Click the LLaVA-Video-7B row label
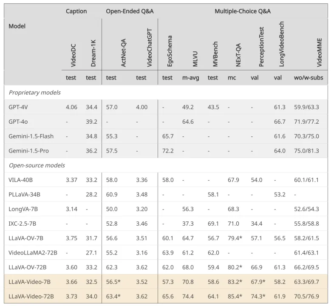This screenshot has width=331, height=306. (x=29, y=282)
